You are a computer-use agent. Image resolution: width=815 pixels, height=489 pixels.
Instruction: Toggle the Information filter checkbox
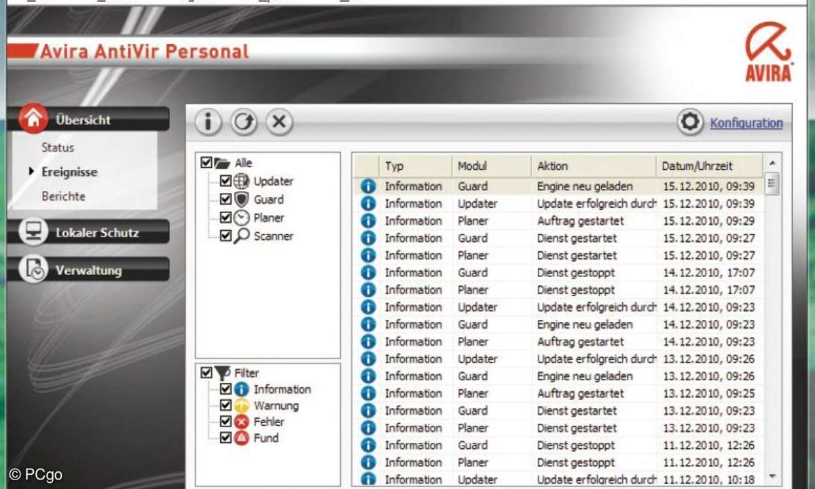pos(226,389)
